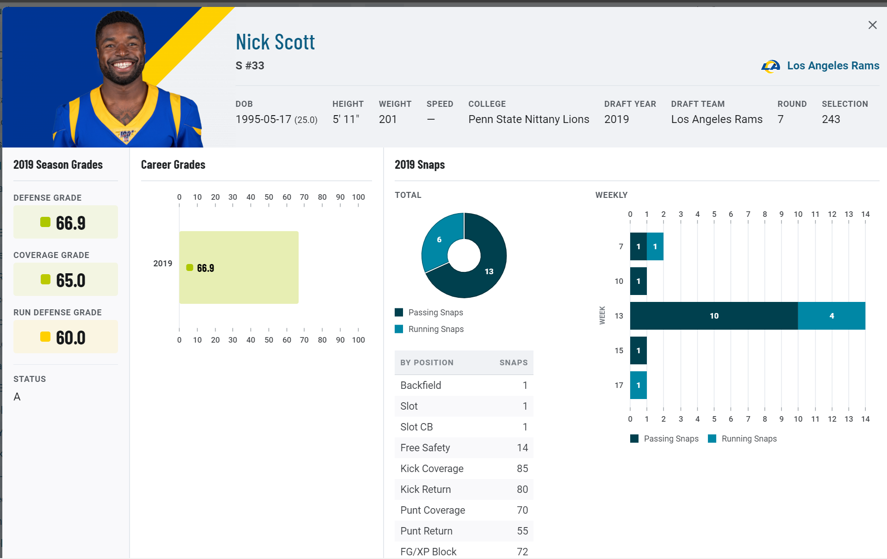Click week 15 passing snaps bar
This screenshot has height=559, width=887.
click(x=639, y=350)
